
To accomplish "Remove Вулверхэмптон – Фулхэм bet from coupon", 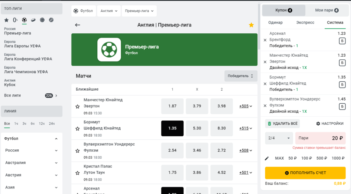I will [265, 106].
